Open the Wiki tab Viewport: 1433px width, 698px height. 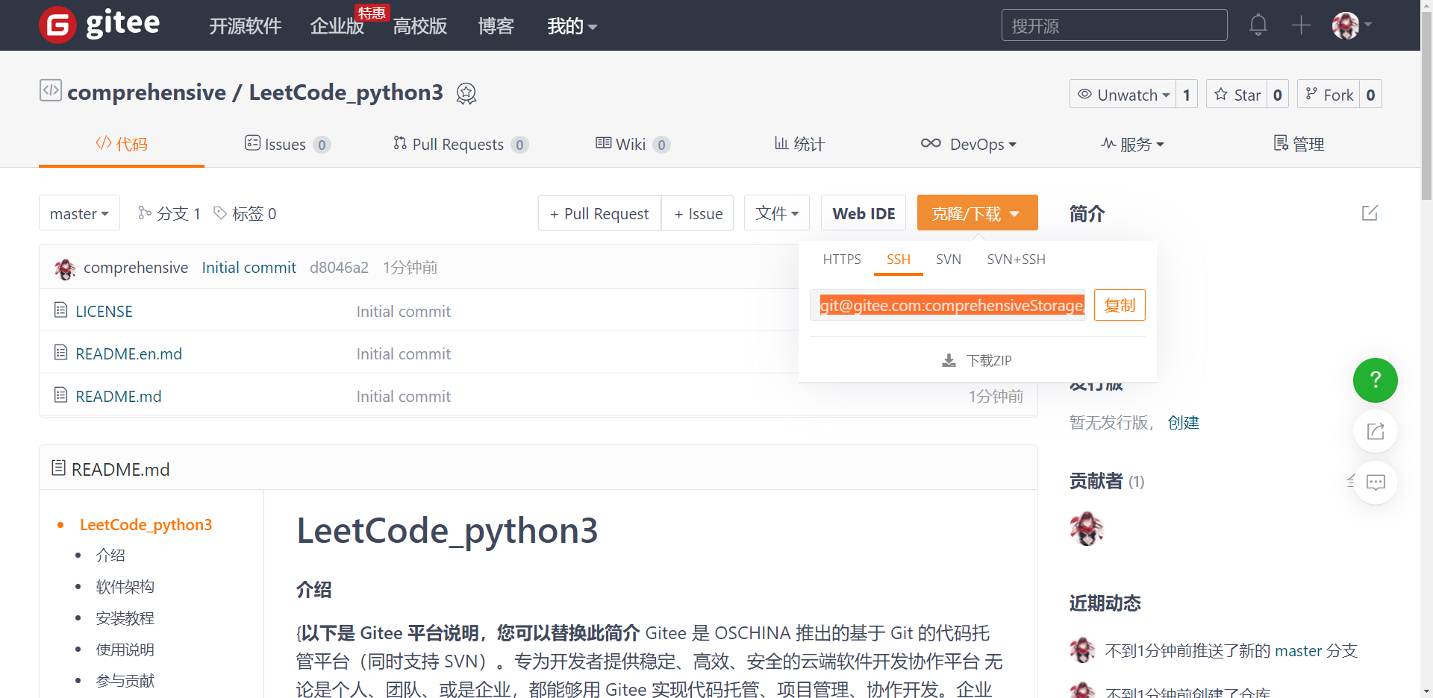(632, 144)
